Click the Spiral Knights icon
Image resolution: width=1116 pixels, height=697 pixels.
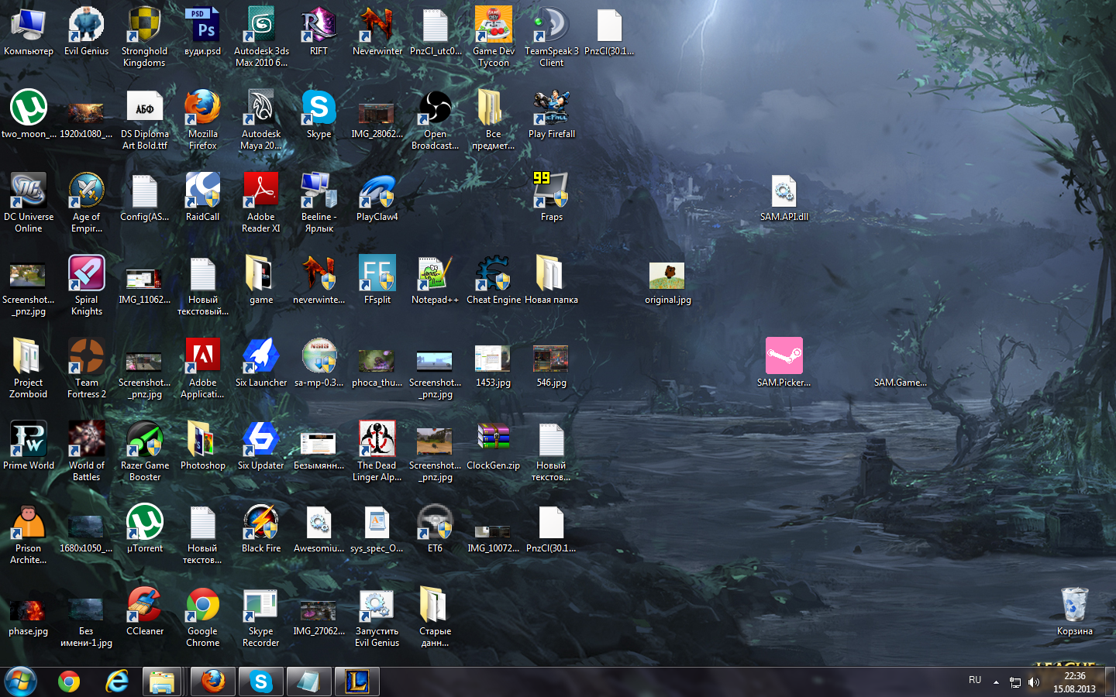(x=86, y=285)
